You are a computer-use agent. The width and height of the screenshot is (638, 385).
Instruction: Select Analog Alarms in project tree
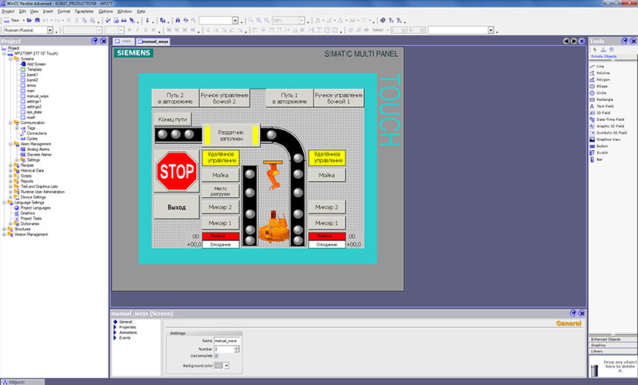pyautogui.click(x=38, y=149)
